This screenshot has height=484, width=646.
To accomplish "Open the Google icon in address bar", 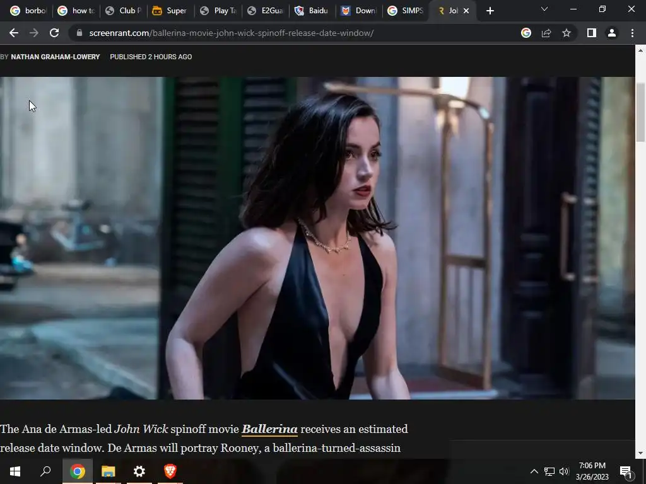I will coord(526,33).
